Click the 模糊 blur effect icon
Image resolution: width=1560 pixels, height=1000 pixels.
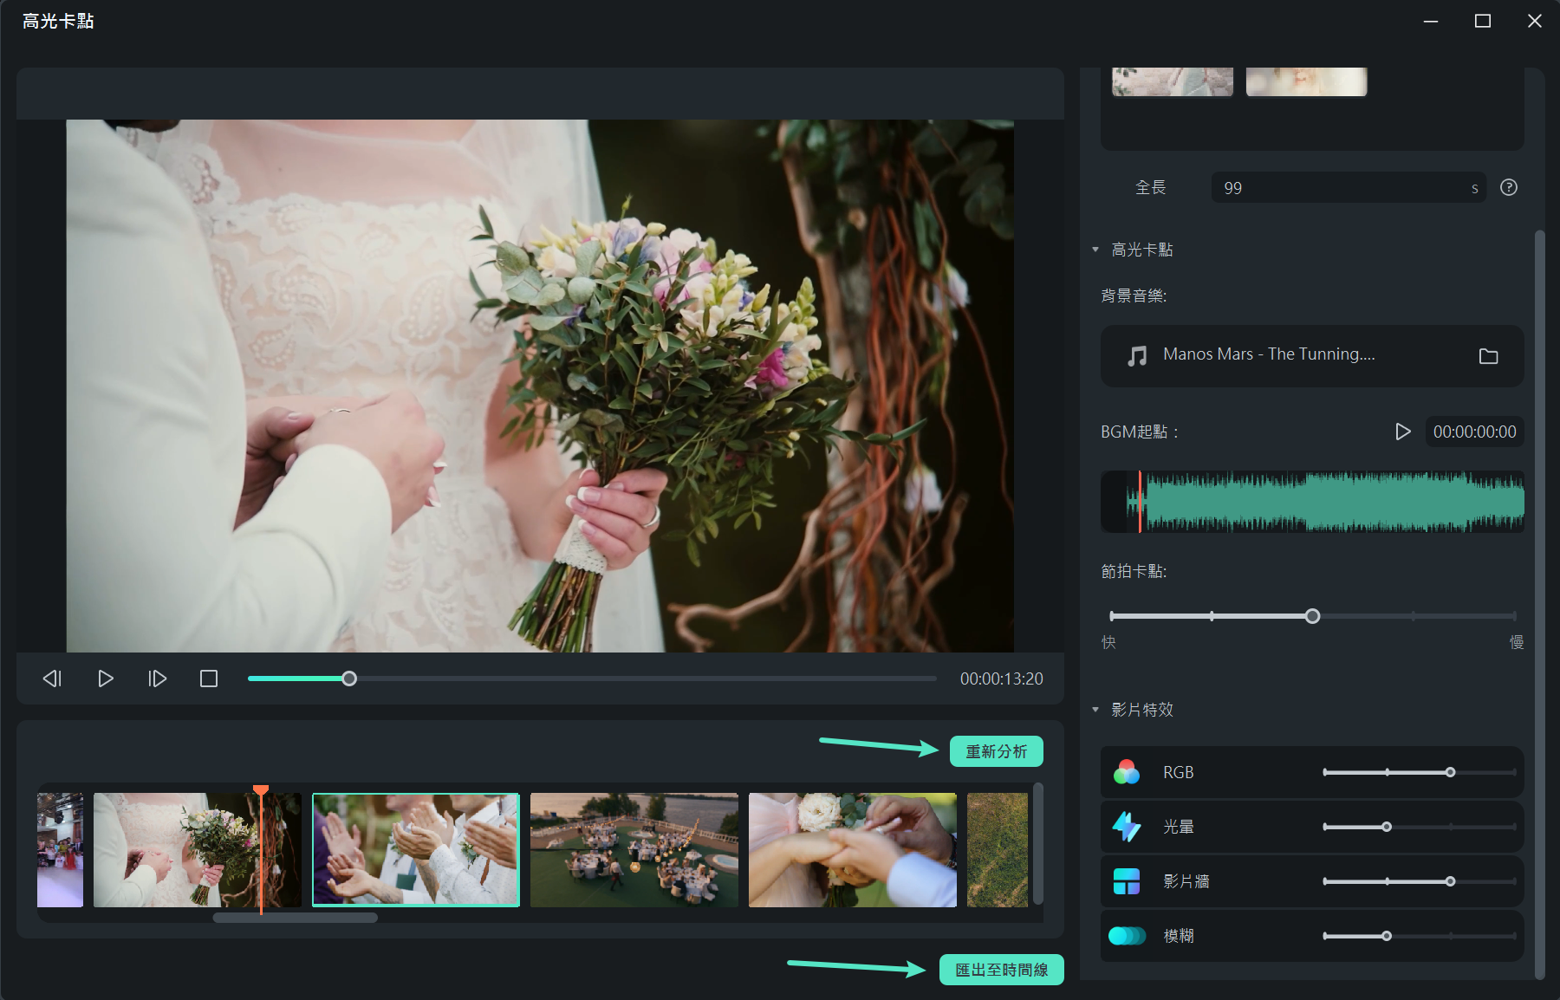[x=1127, y=936]
